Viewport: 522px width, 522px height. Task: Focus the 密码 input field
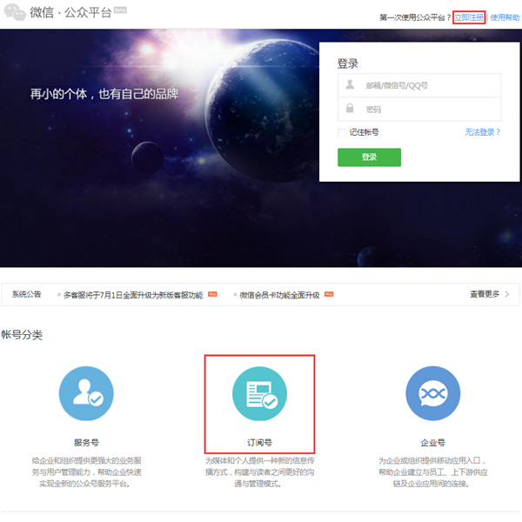(x=419, y=110)
